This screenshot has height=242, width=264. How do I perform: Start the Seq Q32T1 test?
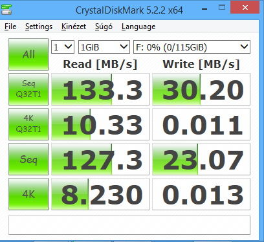click(28, 89)
